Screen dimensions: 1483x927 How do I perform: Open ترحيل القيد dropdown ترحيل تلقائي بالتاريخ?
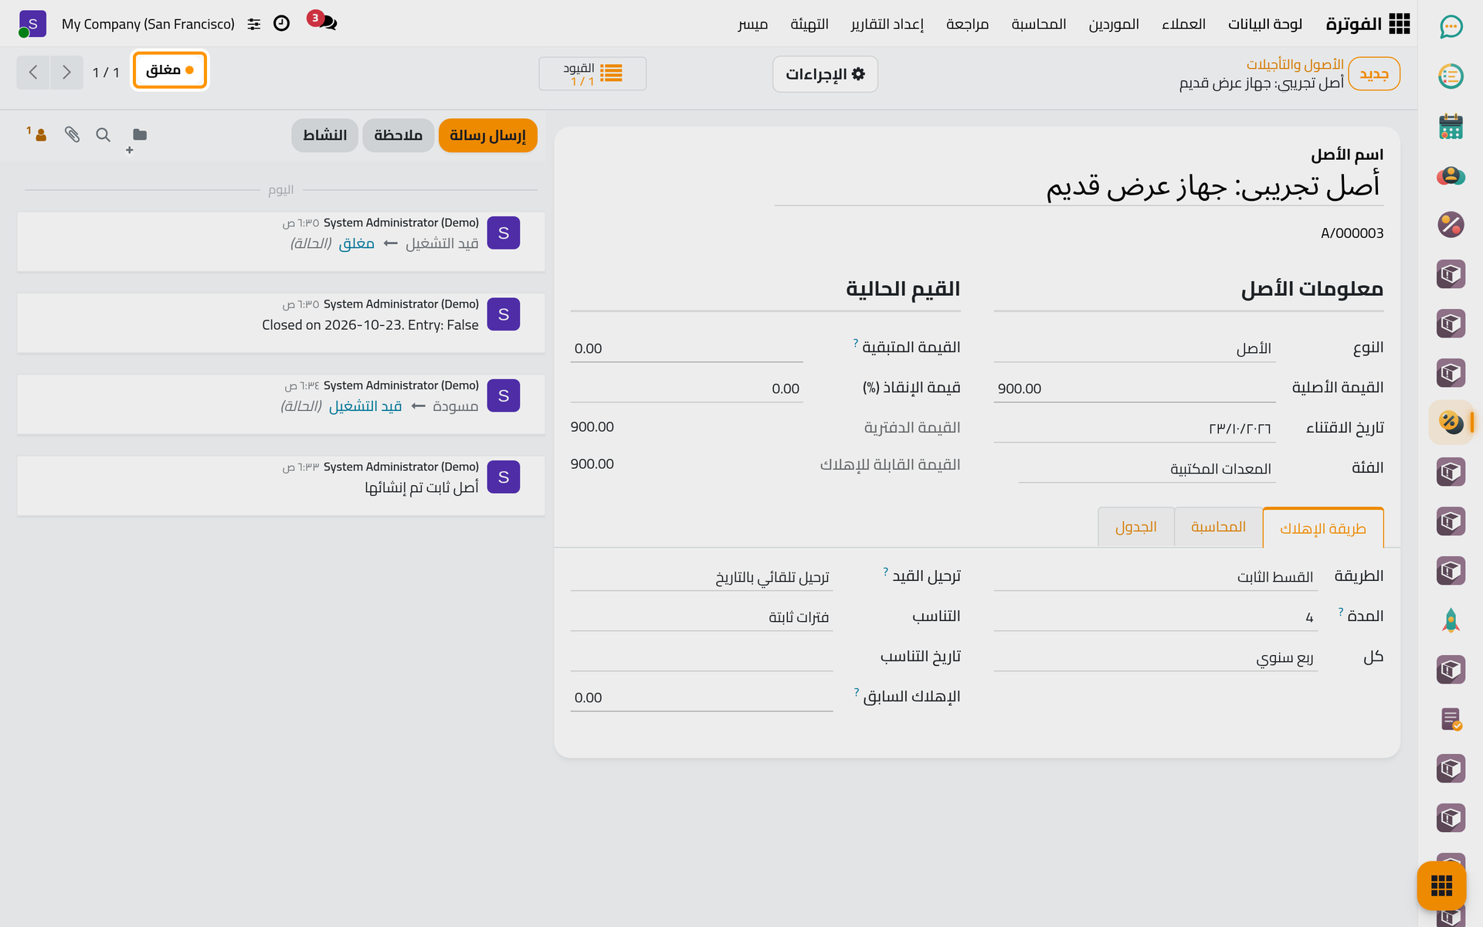701,576
